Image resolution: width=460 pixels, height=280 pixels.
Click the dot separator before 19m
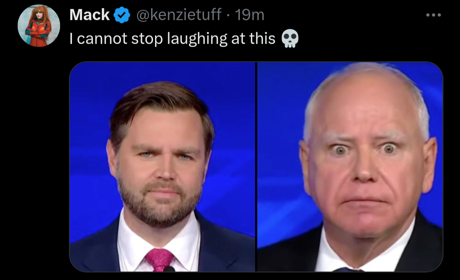(229, 16)
